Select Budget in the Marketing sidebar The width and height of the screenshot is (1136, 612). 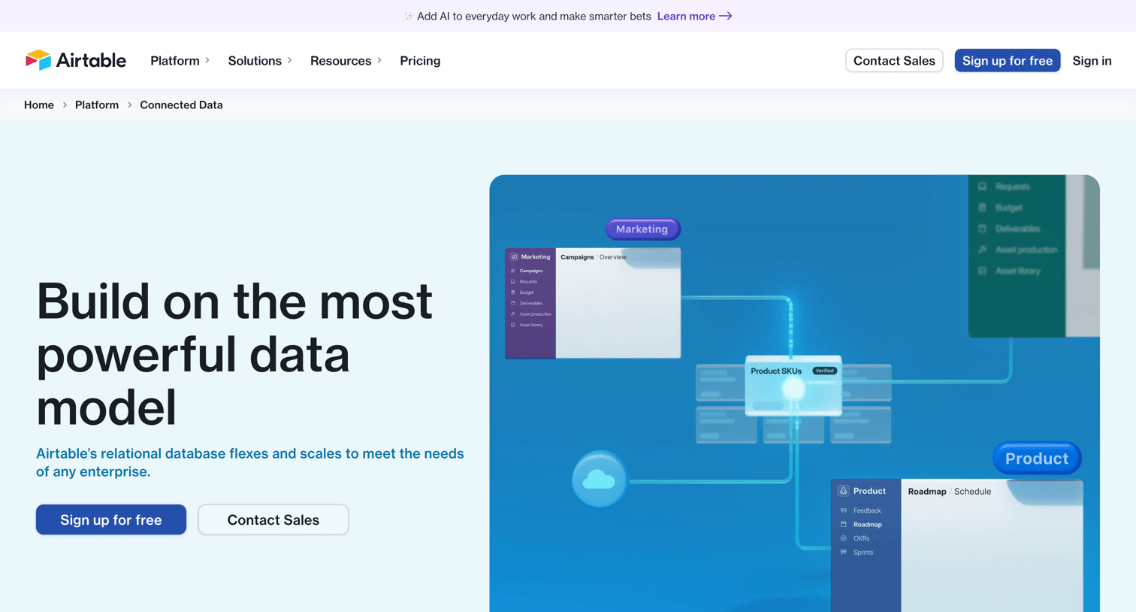coord(527,292)
